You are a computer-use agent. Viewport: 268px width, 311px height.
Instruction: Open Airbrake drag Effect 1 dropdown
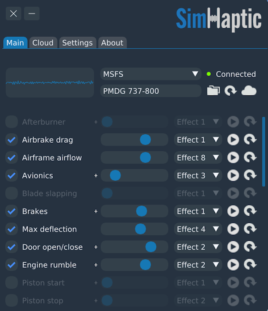pyautogui.click(x=198, y=140)
